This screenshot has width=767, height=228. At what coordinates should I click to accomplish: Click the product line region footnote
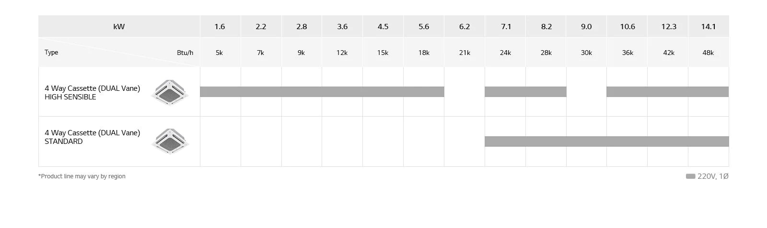pos(82,176)
